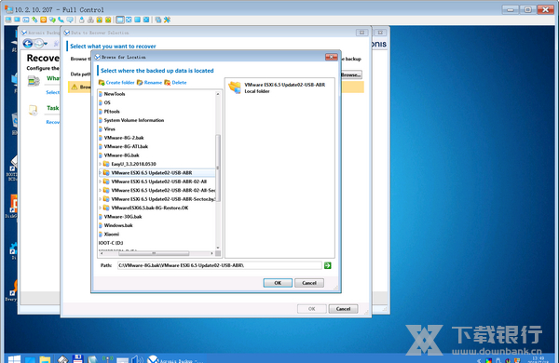Click the Rename pencil-folder icon

coord(140,83)
